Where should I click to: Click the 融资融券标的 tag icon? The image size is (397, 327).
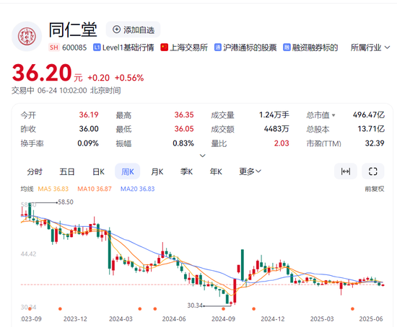[287, 48]
